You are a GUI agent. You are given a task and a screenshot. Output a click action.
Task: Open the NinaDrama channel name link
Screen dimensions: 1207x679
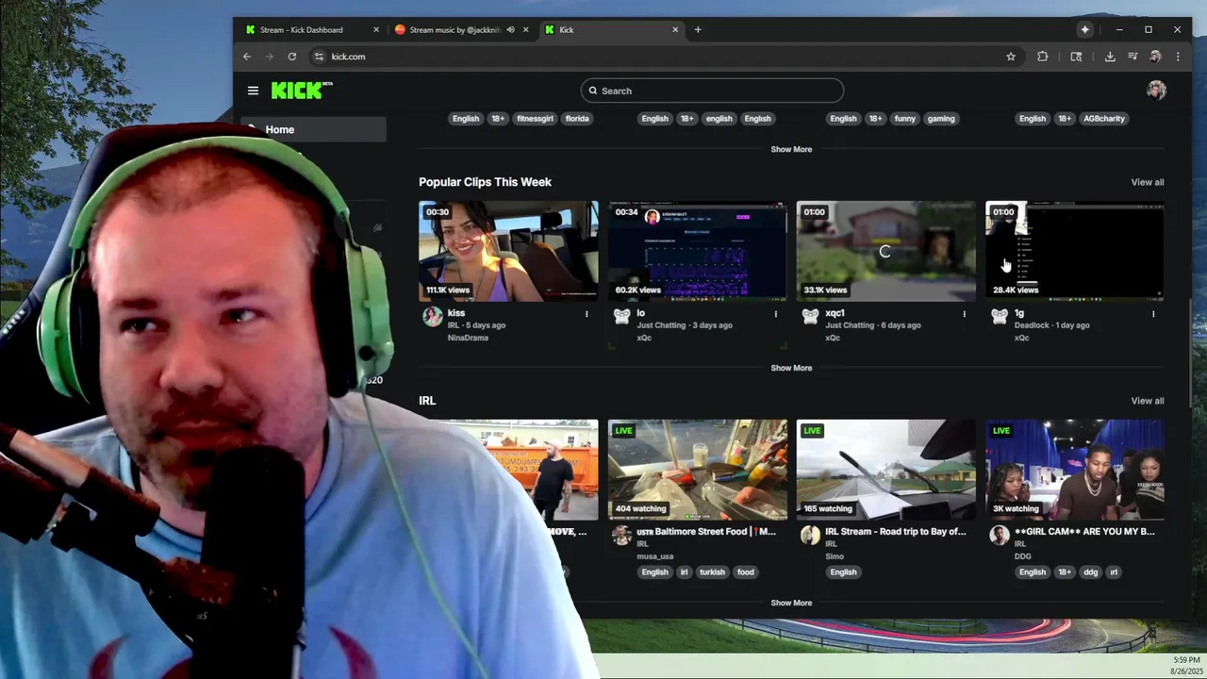[x=468, y=338]
